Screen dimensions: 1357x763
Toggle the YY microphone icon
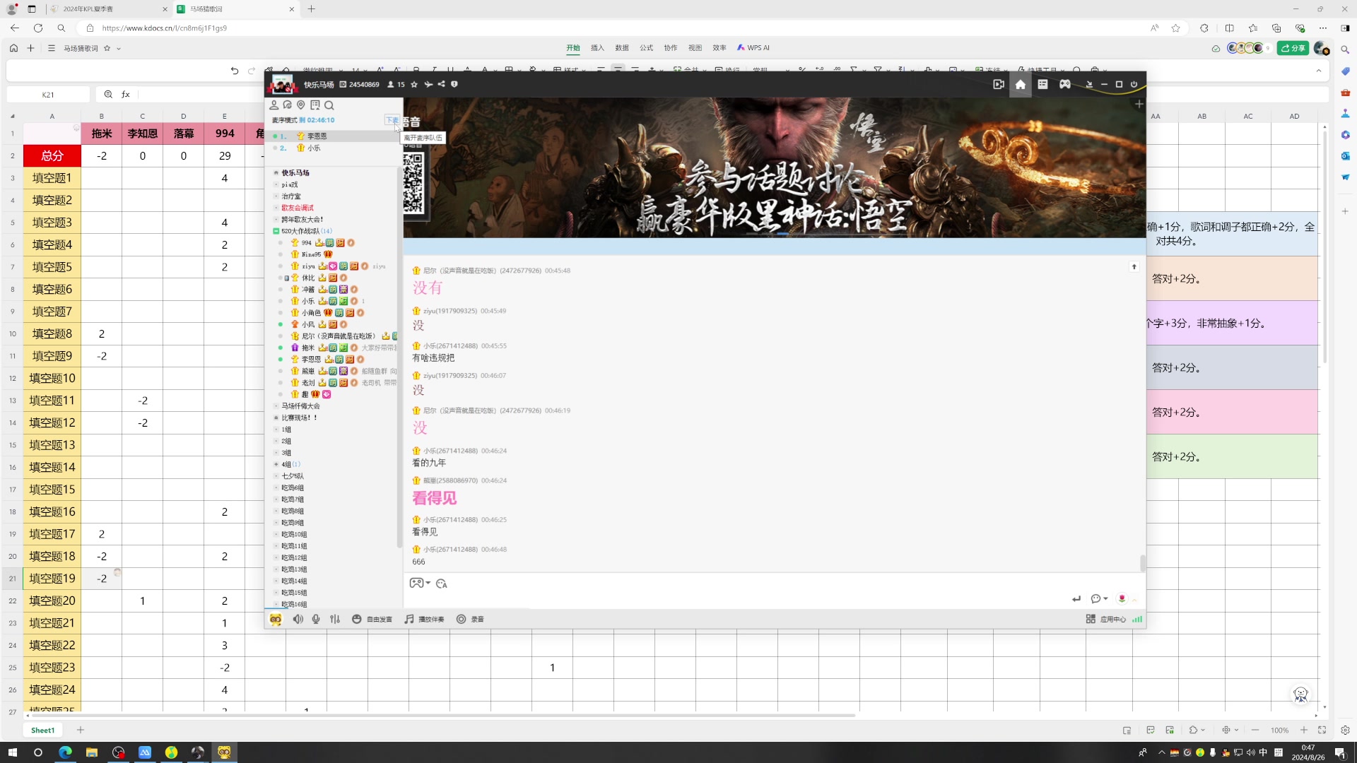(316, 619)
